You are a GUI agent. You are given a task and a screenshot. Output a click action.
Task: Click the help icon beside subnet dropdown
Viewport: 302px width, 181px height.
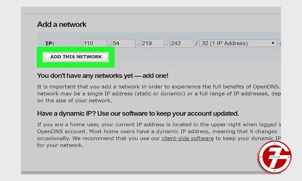pyautogui.click(x=280, y=44)
